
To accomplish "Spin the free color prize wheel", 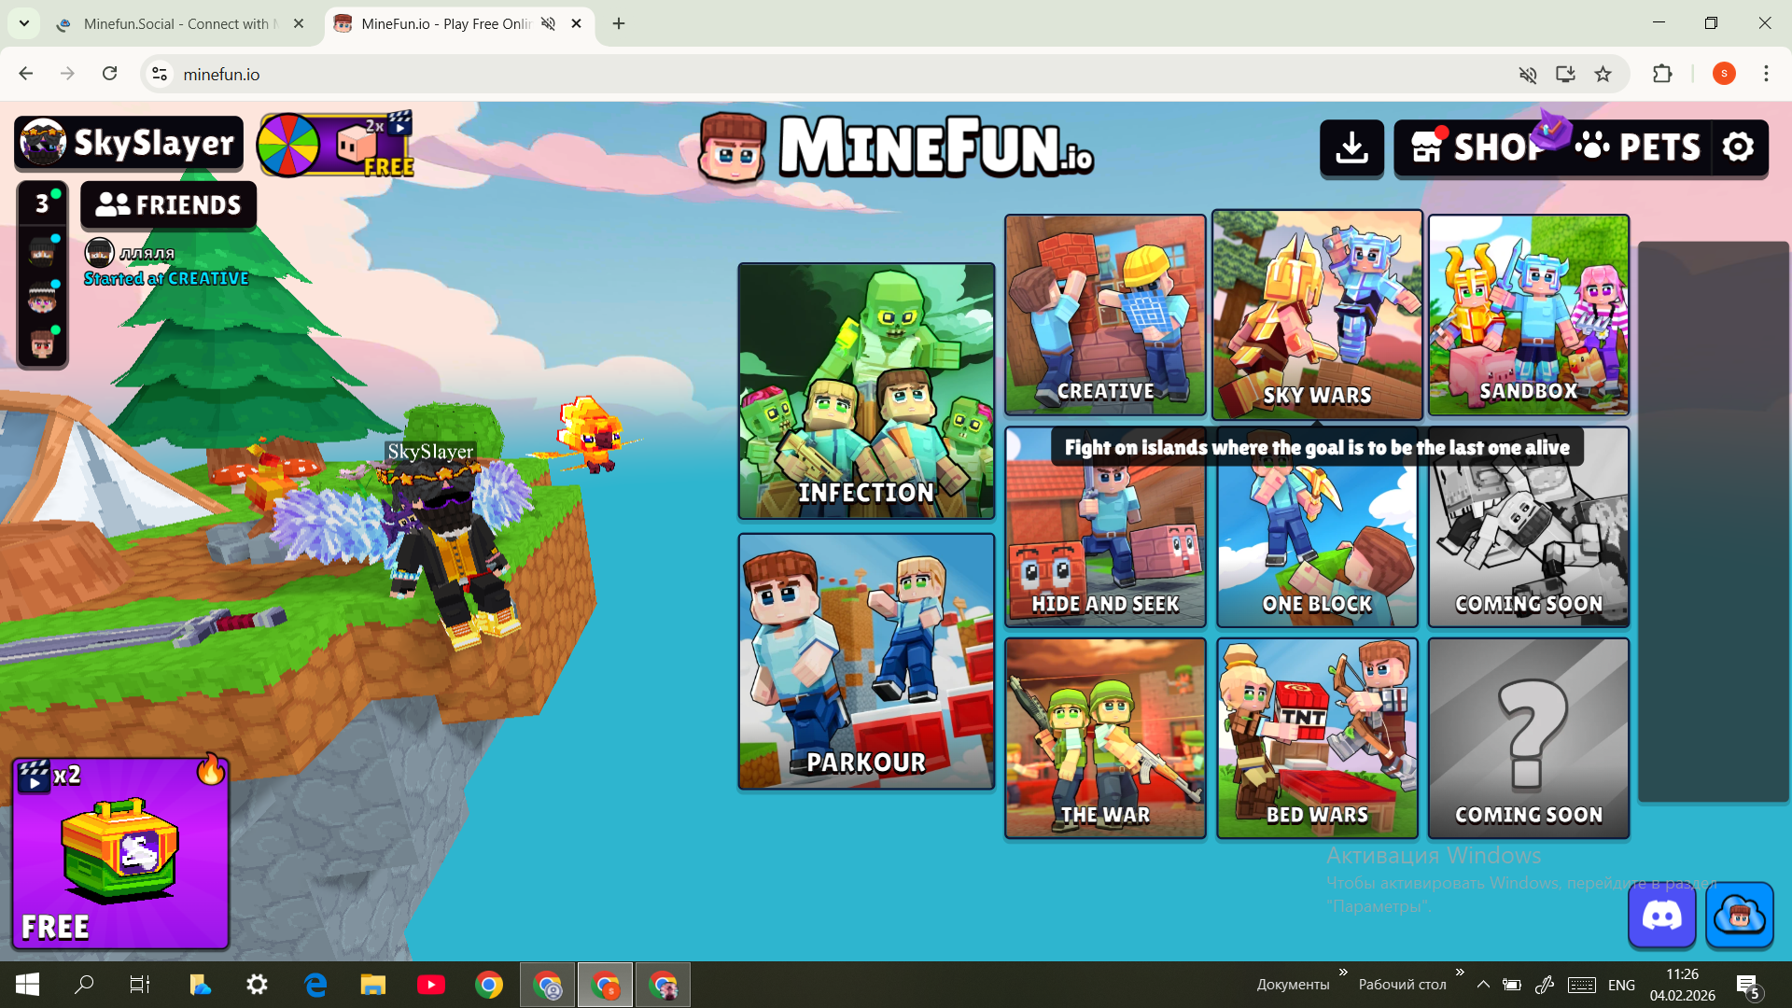I will click(289, 146).
